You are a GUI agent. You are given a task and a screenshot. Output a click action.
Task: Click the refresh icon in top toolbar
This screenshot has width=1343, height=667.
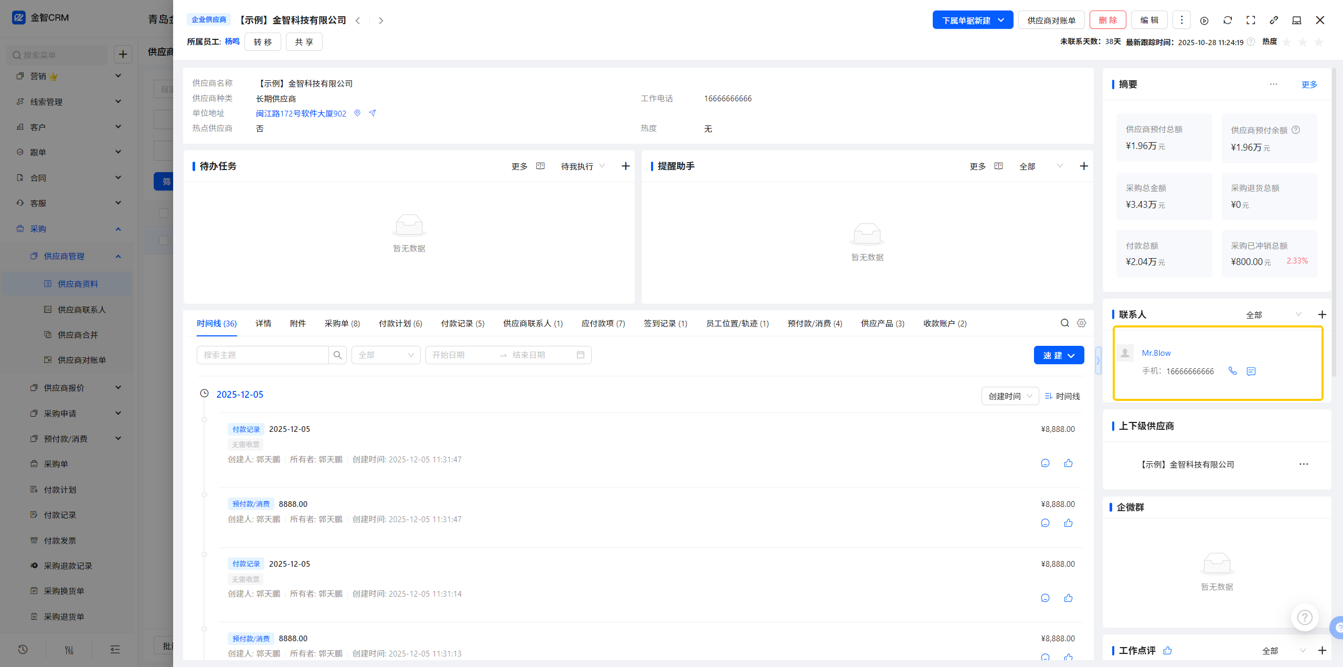(1228, 20)
